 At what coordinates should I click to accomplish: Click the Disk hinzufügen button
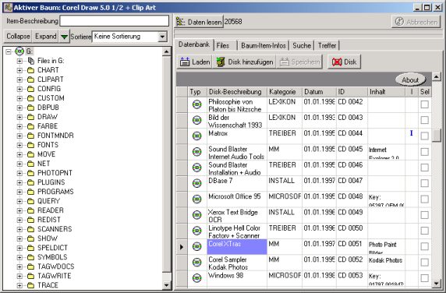(x=244, y=62)
